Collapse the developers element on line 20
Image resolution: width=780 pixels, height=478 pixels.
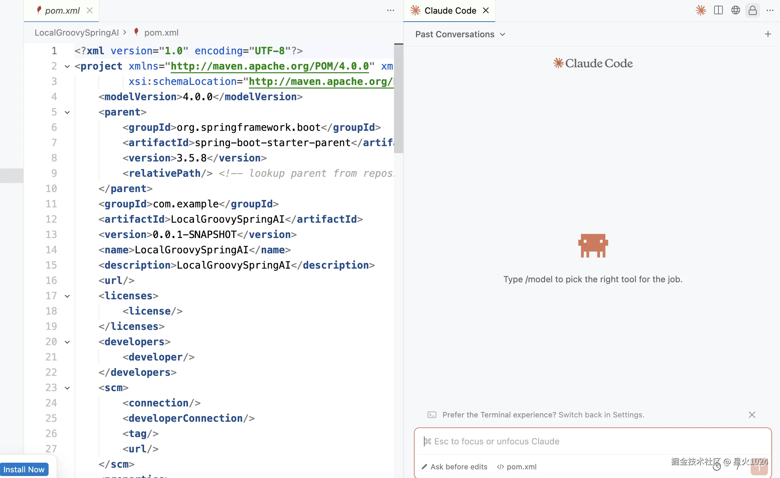67,342
